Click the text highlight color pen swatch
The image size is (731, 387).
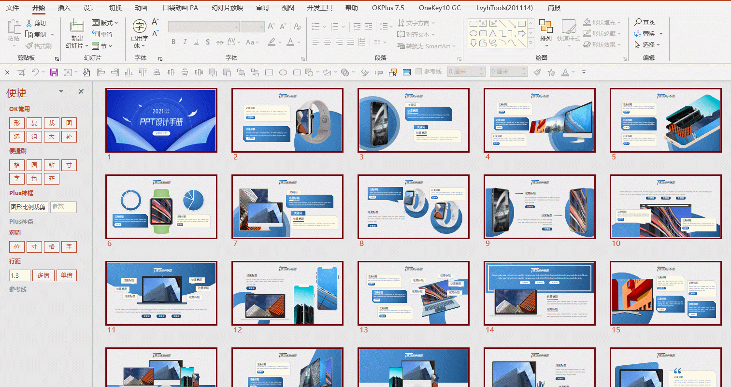pos(272,42)
